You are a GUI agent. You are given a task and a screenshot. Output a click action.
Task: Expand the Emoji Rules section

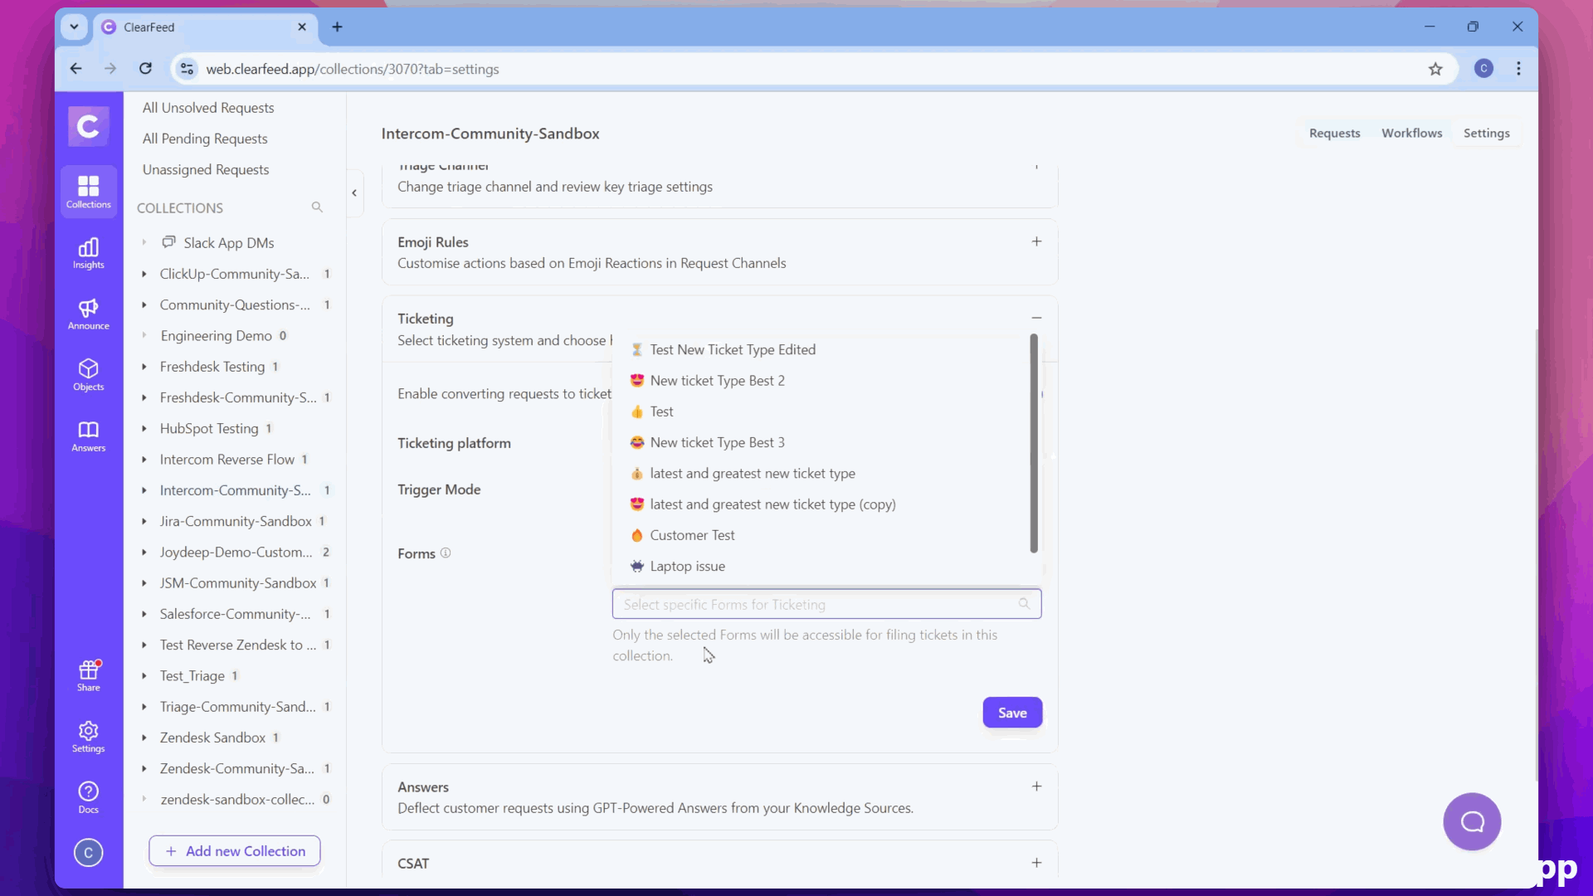click(1036, 241)
